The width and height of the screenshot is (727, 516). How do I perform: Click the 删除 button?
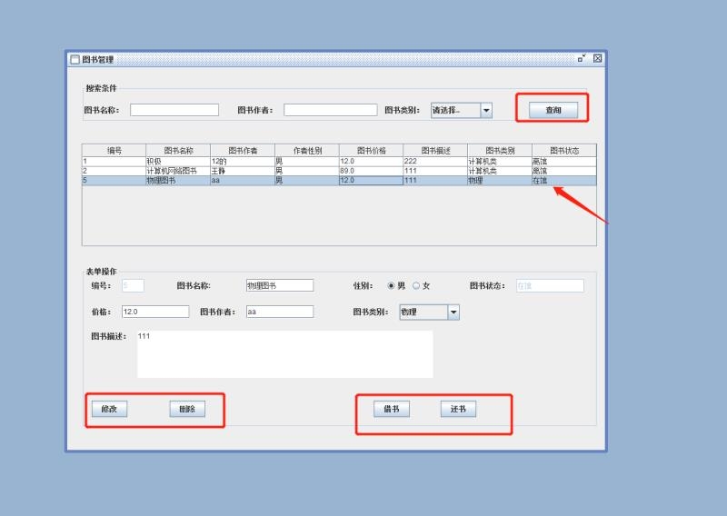pos(187,409)
